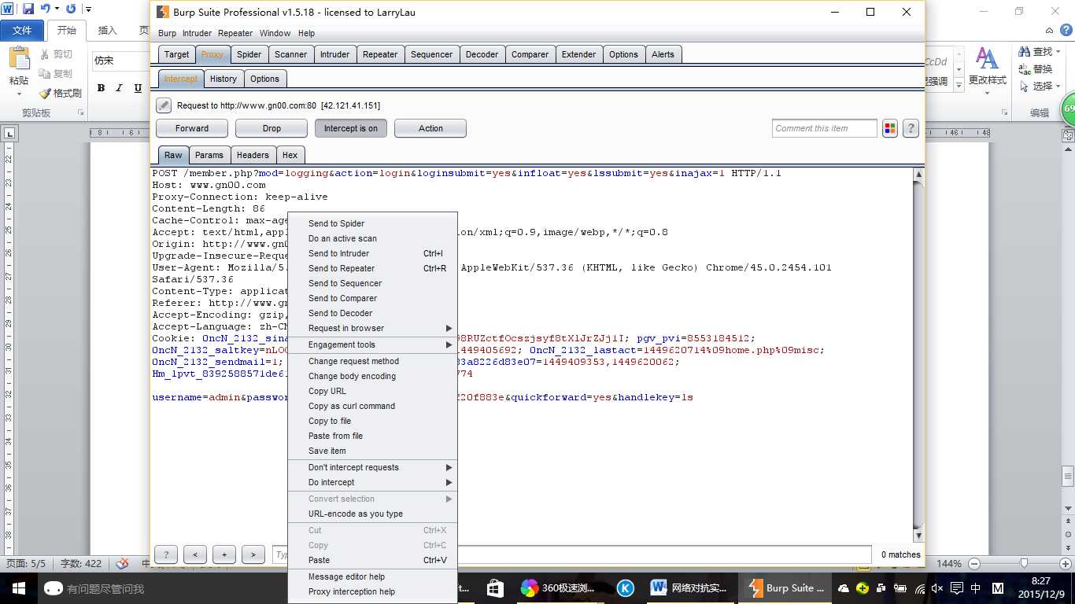Apply Bold formatting in Word
The height and width of the screenshot is (604, 1075).
click(x=101, y=88)
